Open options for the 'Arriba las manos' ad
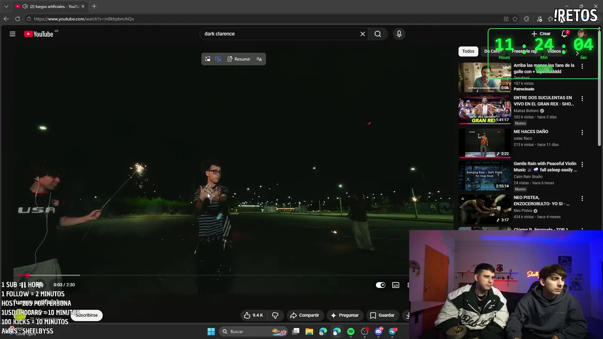 click(x=582, y=66)
